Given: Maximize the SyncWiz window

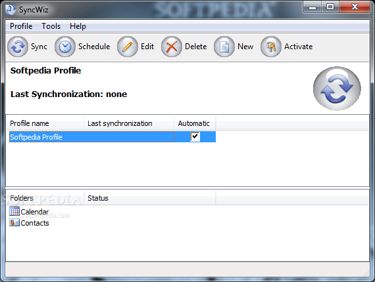Looking at the screenshot, I should click(330, 7).
